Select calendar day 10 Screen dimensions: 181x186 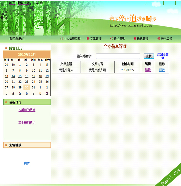coord(33,71)
